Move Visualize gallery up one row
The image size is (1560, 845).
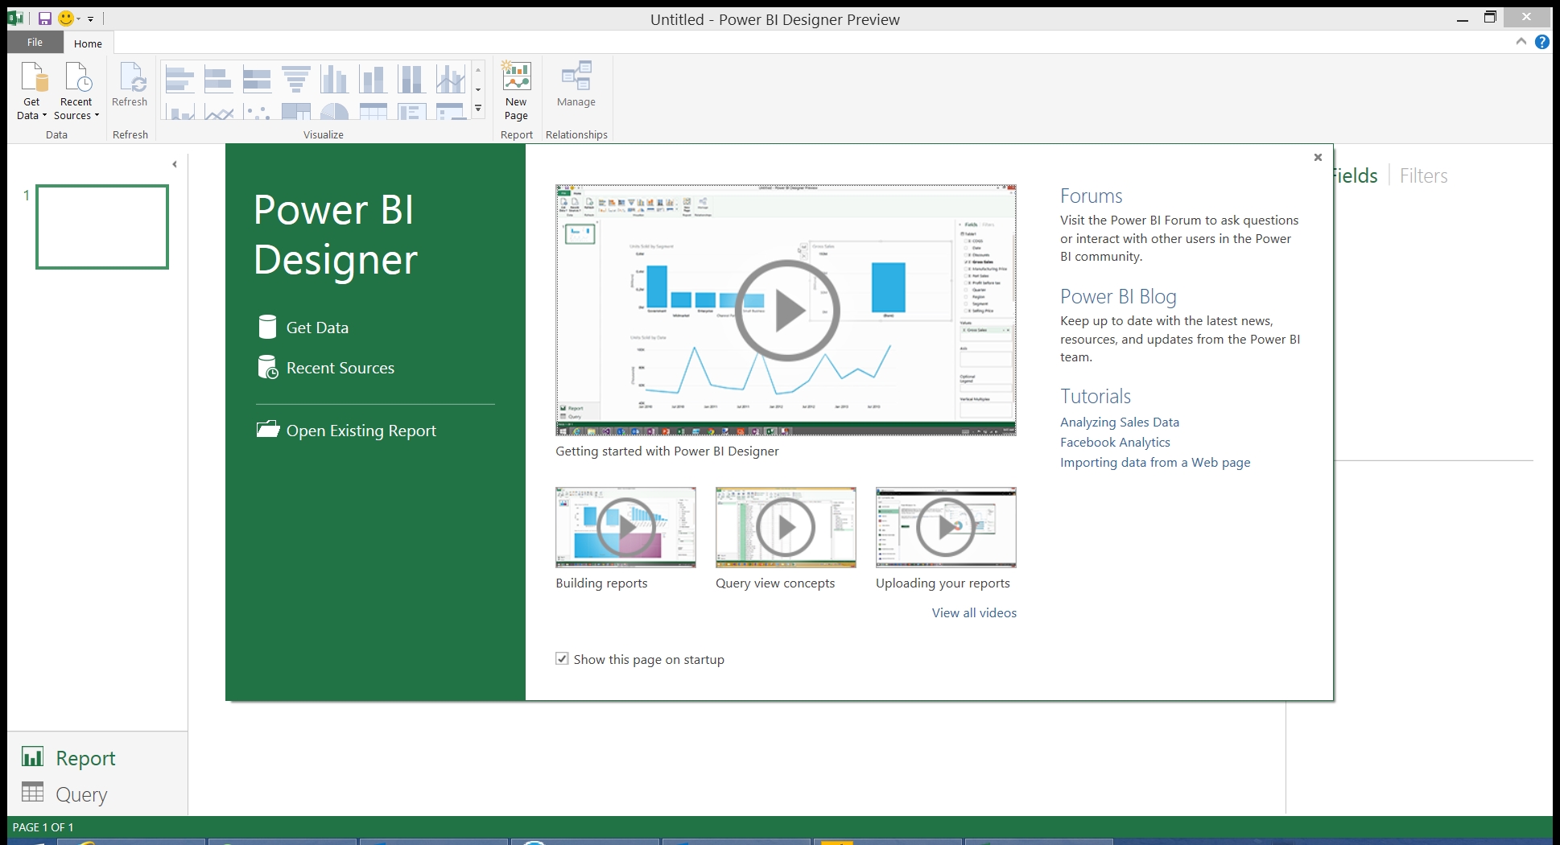[478, 70]
